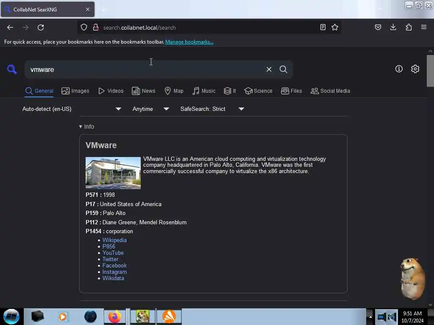This screenshot has height=325, width=434.
Task: Reload the current page
Action: coord(41,28)
